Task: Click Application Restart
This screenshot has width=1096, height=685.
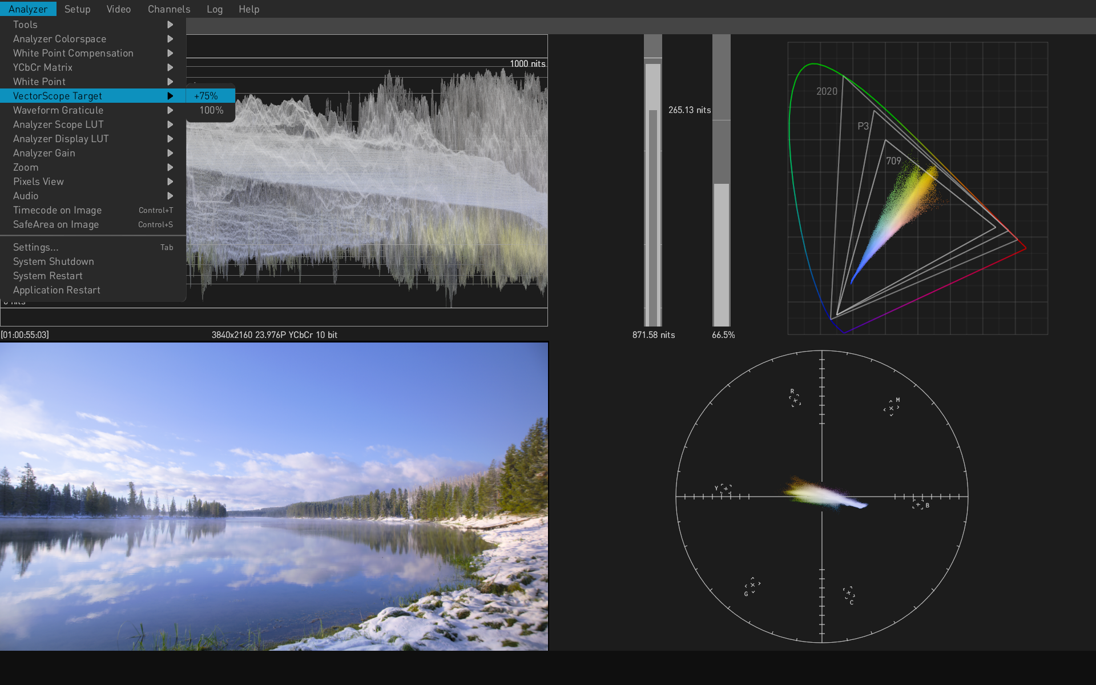Action: (57, 290)
